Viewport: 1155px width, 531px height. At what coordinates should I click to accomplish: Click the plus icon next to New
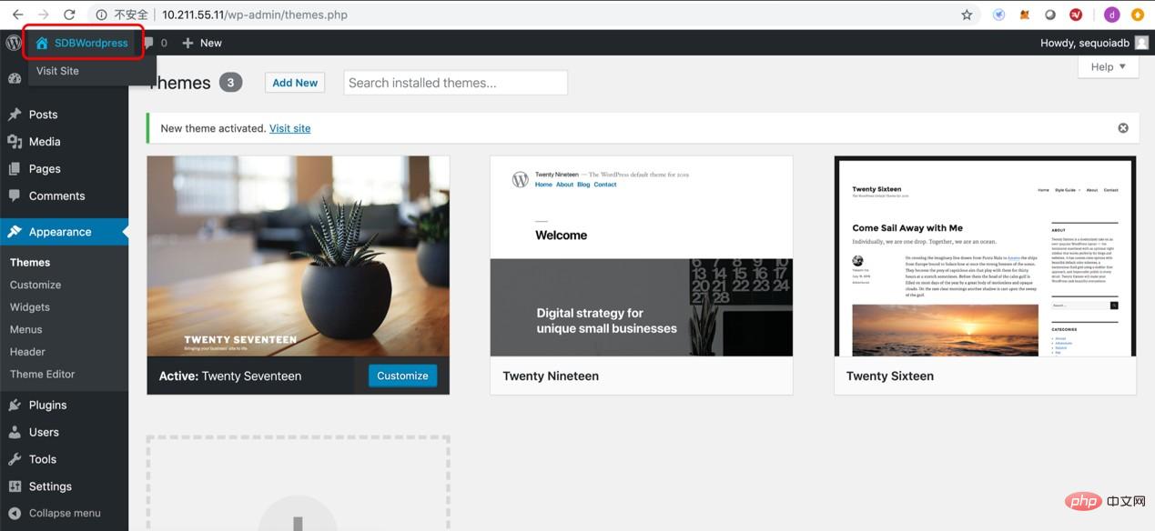click(x=187, y=43)
